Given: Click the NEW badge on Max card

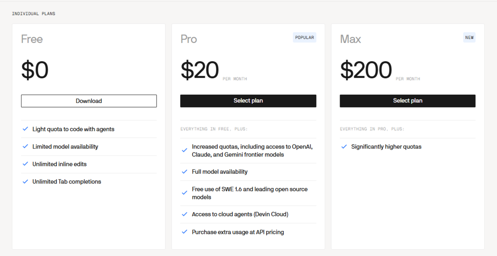Looking at the screenshot, I should pyautogui.click(x=469, y=38).
